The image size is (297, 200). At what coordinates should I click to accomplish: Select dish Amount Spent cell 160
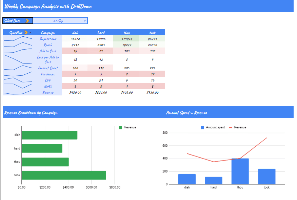pyautogui.click(x=75, y=68)
